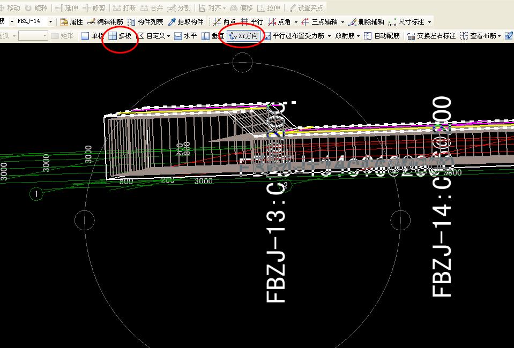The image size is (514, 348).
Task: Click the 矩形 (Rectangle) draw tool
Action: coord(63,36)
